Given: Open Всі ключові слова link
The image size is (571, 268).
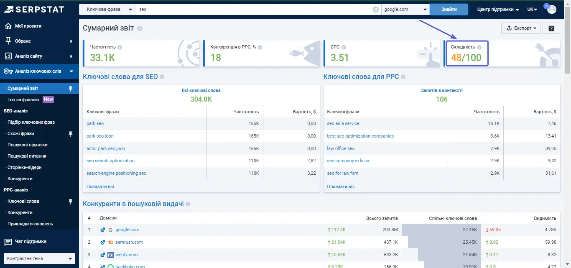Looking at the screenshot, I should [x=201, y=90].
